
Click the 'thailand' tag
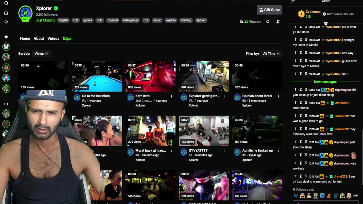tap(113, 20)
